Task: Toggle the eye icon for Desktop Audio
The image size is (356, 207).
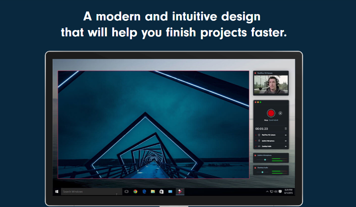Action: pyautogui.click(x=286, y=147)
